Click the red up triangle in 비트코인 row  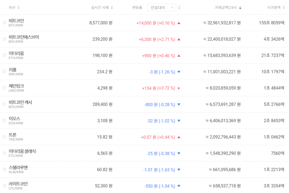pyautogui.click(x=179, y=23)
